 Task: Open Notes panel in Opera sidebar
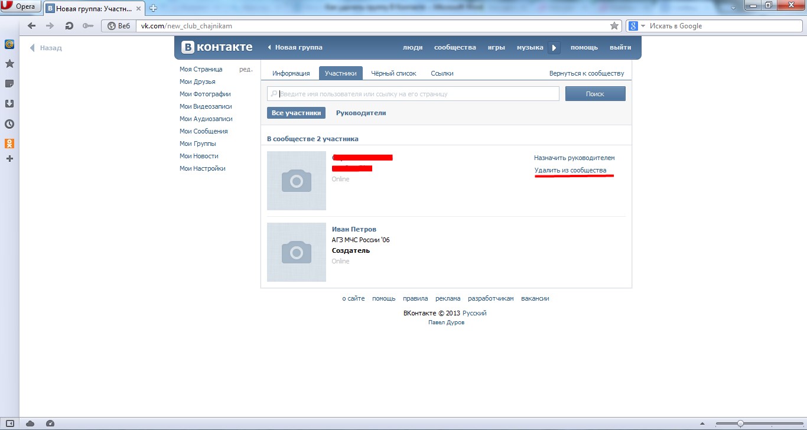tap(9, 83)
